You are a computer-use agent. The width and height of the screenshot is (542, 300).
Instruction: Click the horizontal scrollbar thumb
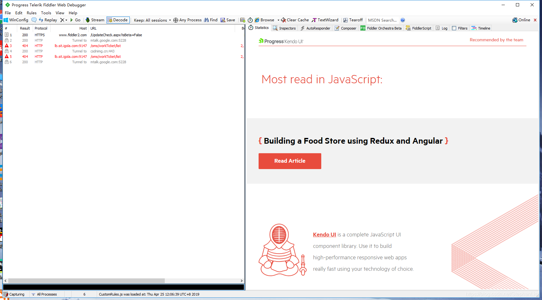86,281
